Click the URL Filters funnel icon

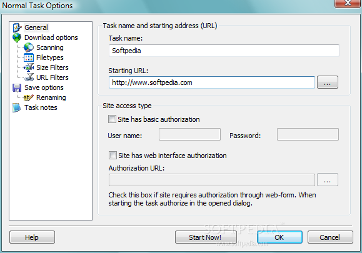[29, 77]
